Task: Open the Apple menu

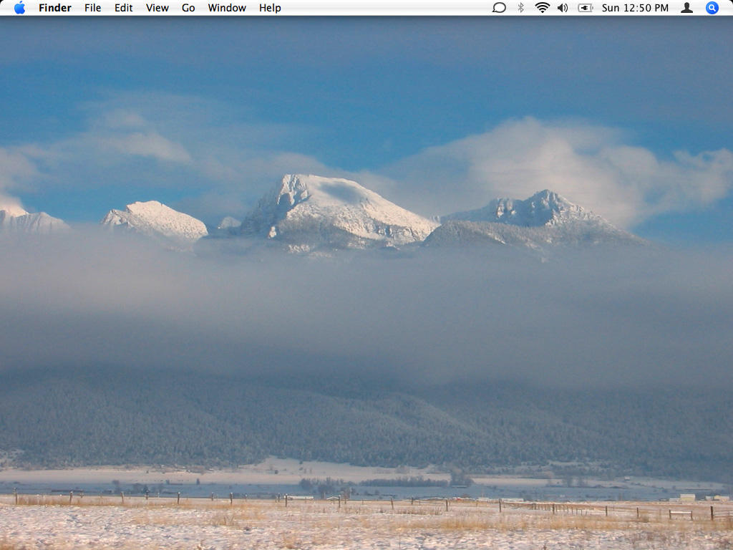Action: (19, 7)
